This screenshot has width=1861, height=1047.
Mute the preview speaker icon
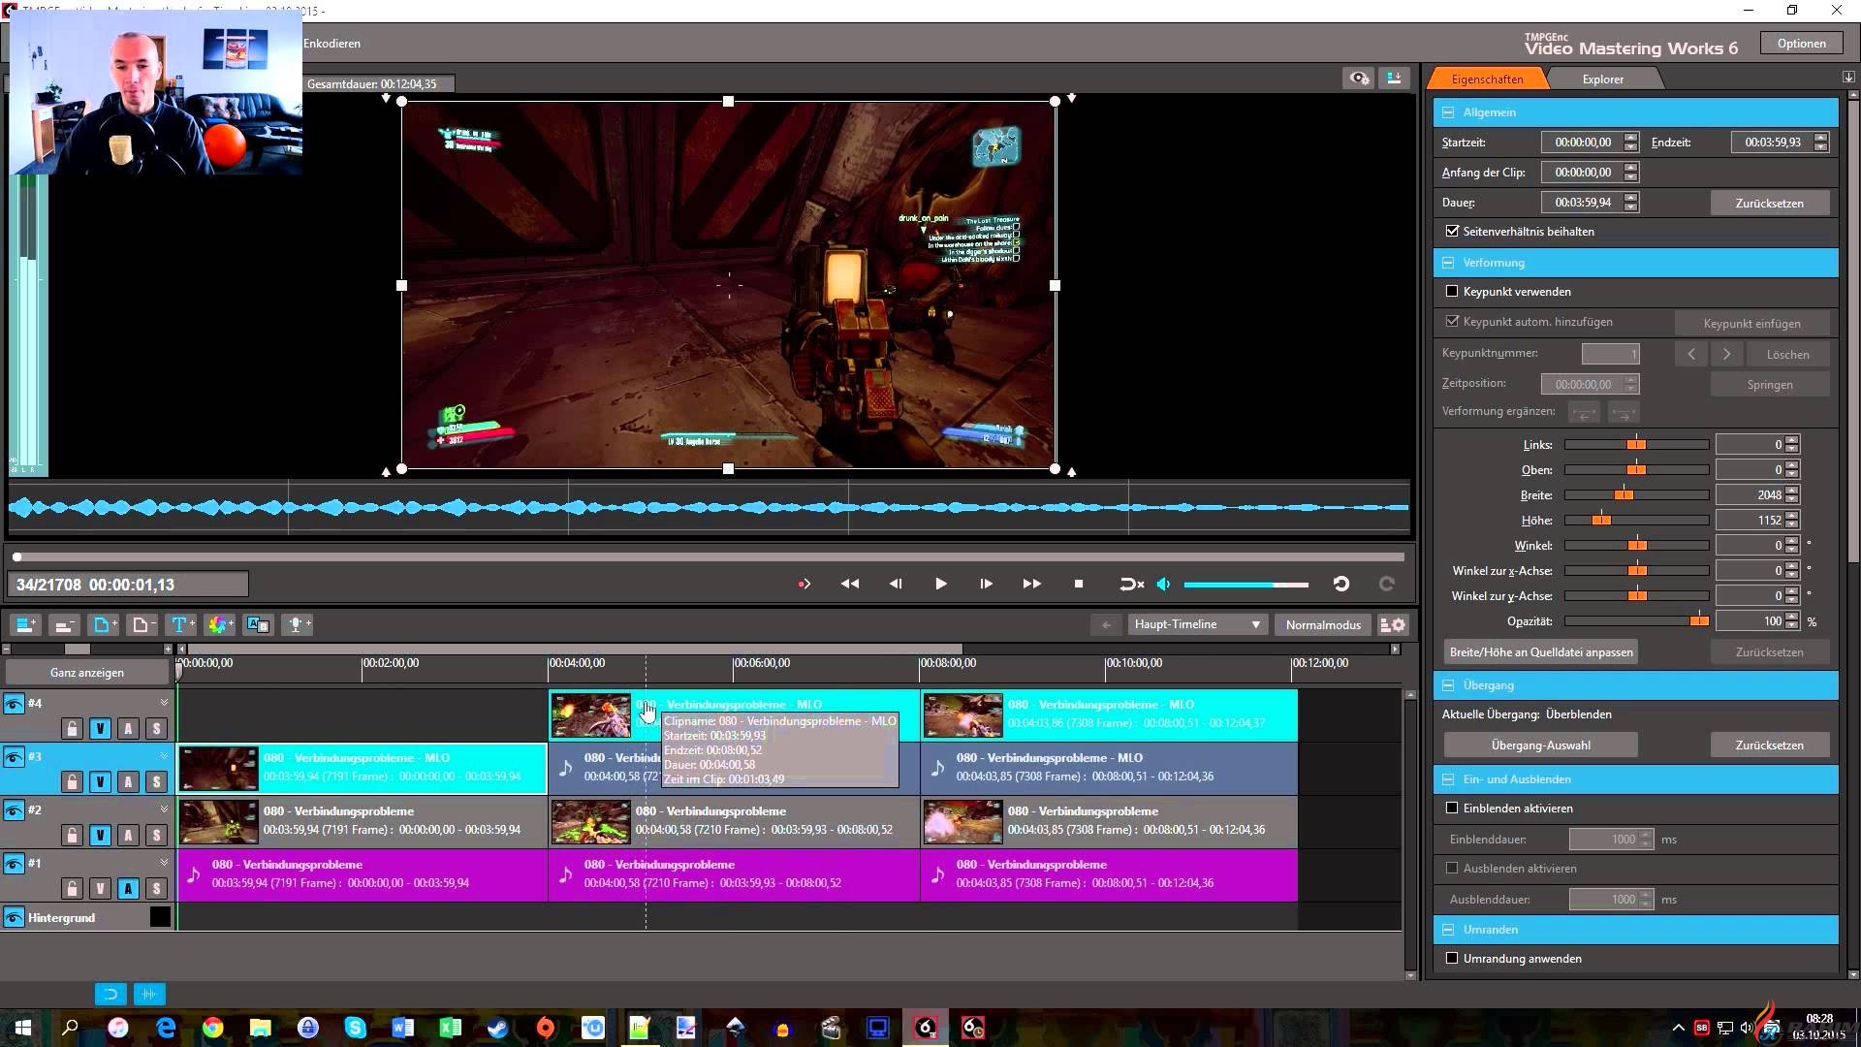click(1164, 584)
